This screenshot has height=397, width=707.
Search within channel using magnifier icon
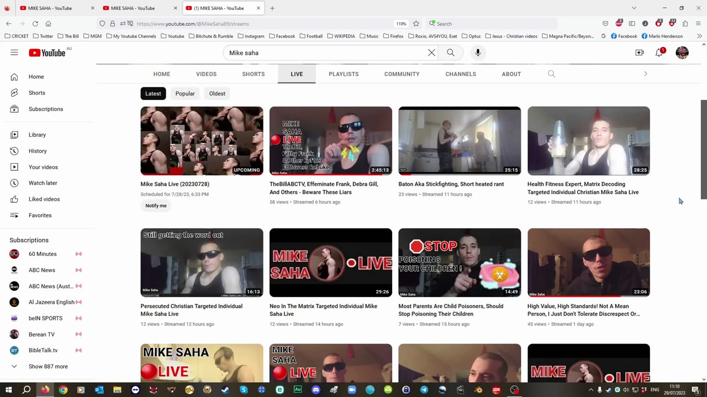(x=551, y=74)
